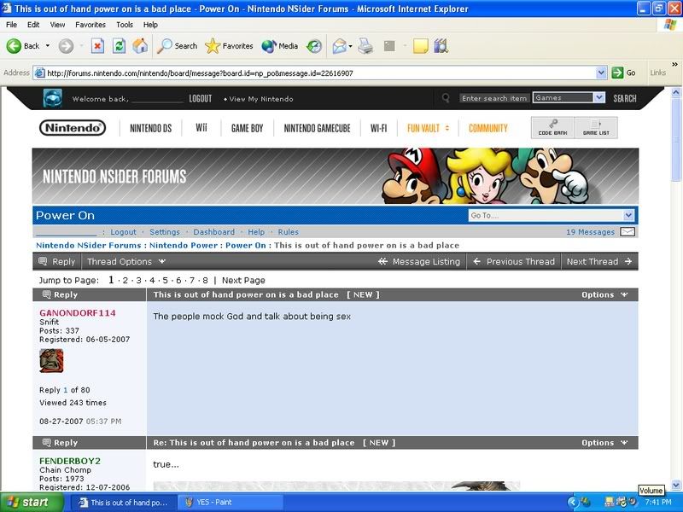The height and width of the screenshot is (512, 683).
Task: Open the Help menu
Action: [150, 25]
